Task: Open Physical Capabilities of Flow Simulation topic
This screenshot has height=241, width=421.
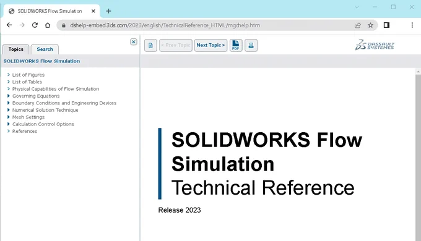Action: click(x=56, y=89)
